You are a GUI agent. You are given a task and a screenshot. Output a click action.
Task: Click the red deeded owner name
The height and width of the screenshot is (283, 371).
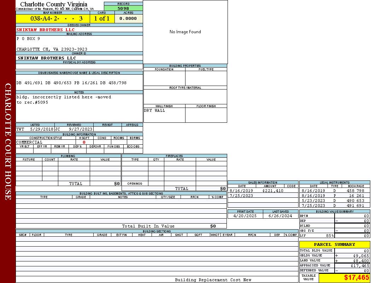pyautogui.click(x=46, y=30)
